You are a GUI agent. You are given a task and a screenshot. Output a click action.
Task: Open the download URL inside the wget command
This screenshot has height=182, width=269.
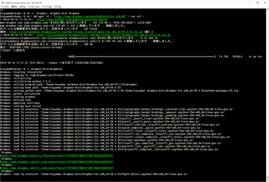[x=90, y=16]
